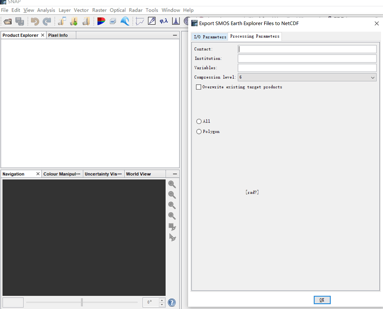
Task: Zoom out in the Navigation panel
Action: click(172, 195)
